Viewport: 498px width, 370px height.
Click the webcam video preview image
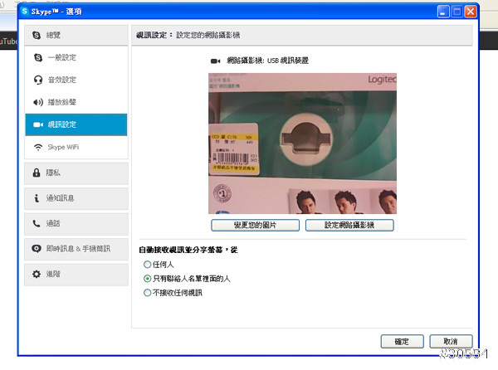click(302, 144)
